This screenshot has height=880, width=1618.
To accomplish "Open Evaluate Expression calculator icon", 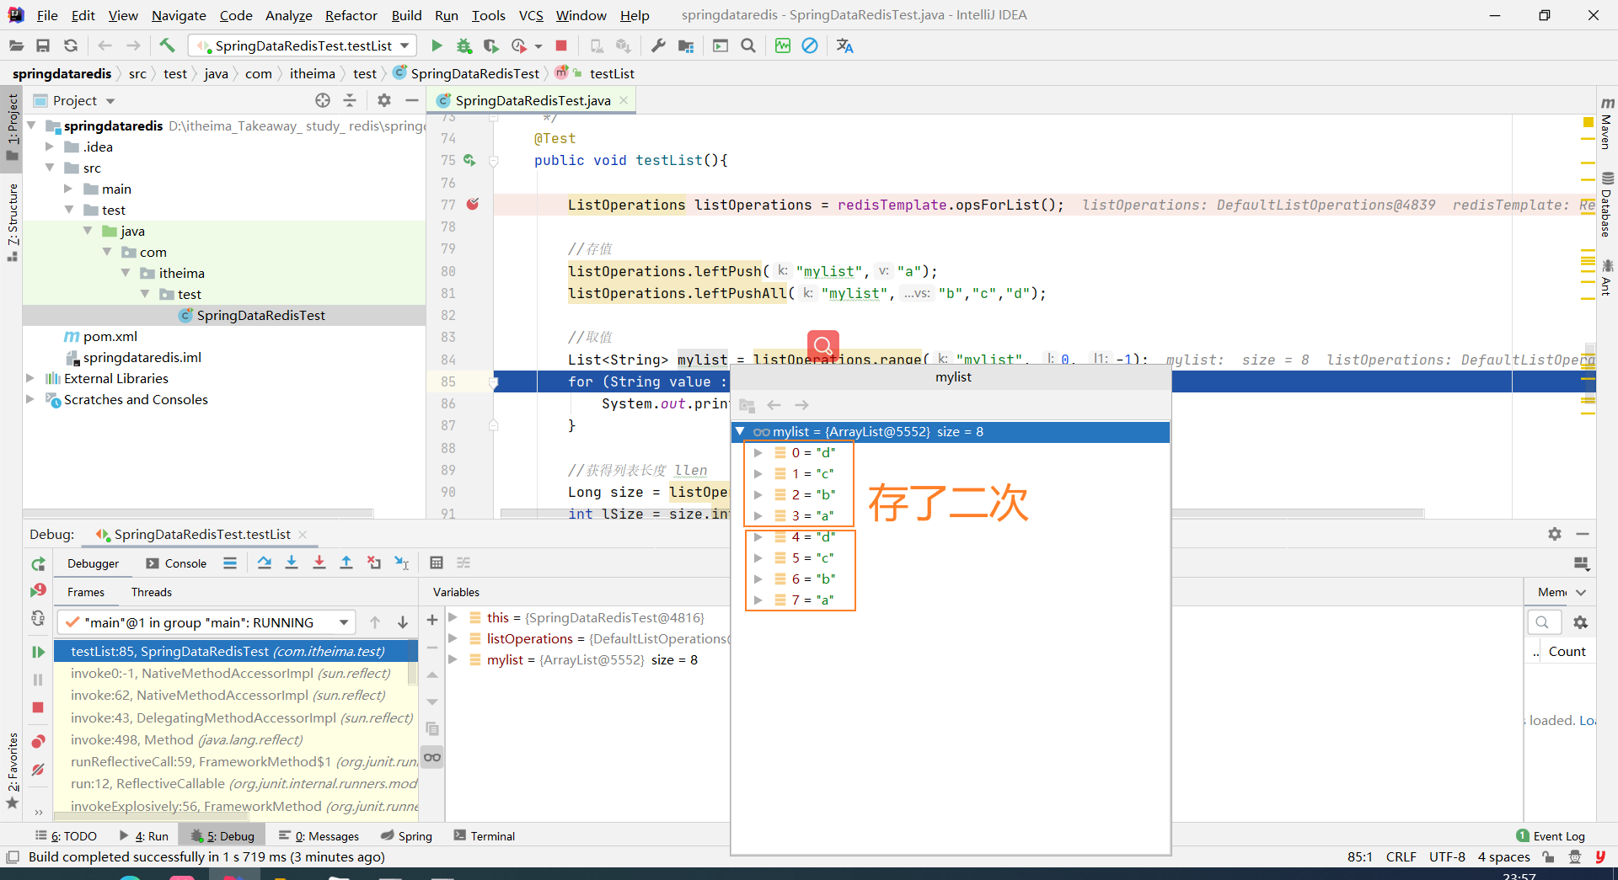I will point(437,563).
